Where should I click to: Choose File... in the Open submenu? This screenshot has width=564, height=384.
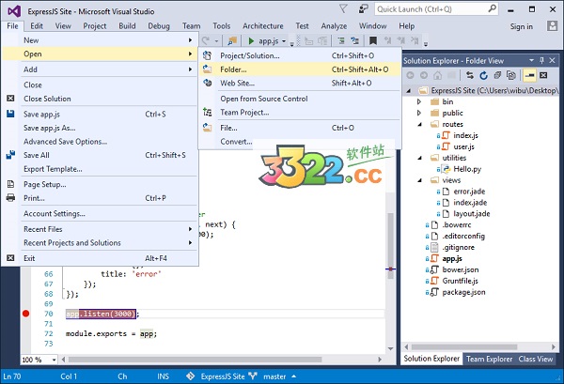point(300,128)
